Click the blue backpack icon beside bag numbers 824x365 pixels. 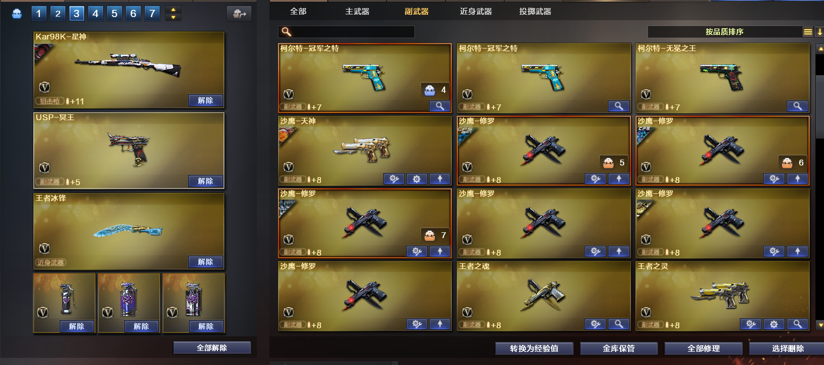click(x=17, y=14)
